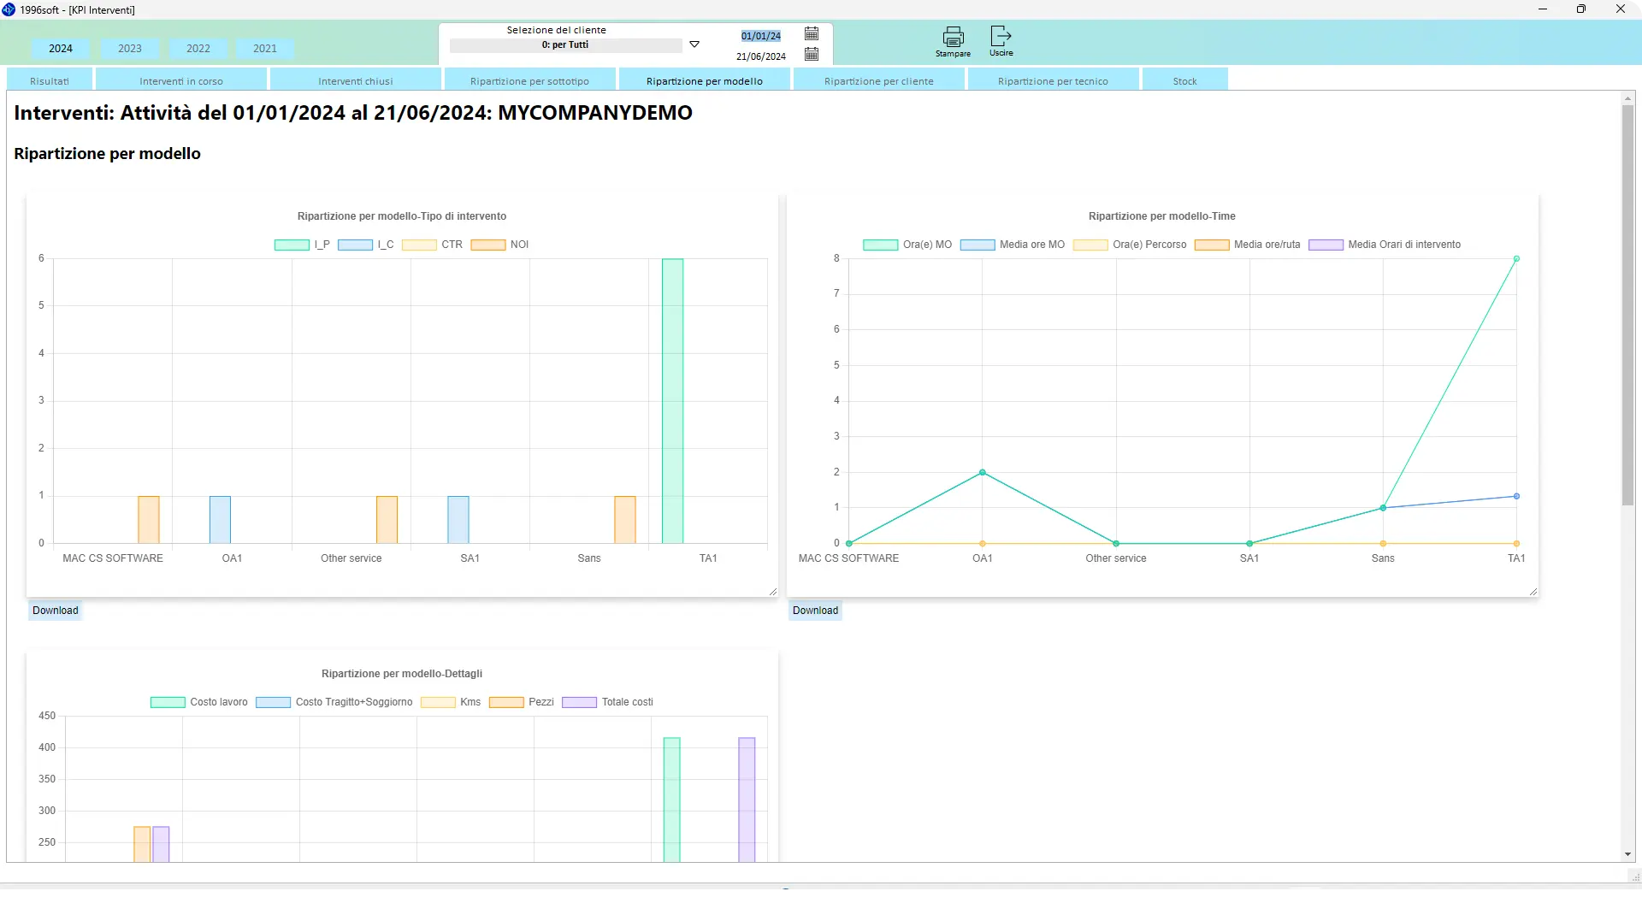Toggle Costo Tragitto+Soggiorno legend series
The height and width of the screenshot is (915, 1642).
click(334, 702)
